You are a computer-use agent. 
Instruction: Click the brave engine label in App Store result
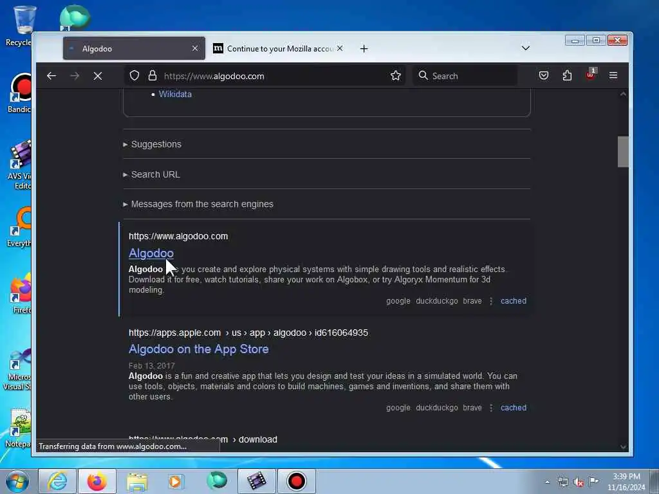(x=472, y=407)
